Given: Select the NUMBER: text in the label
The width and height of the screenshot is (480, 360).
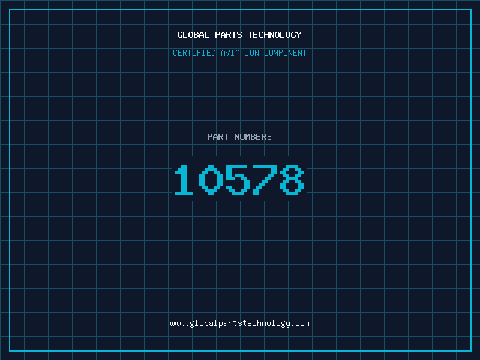Looking at the screenshot, I should (x=253, y=137).
